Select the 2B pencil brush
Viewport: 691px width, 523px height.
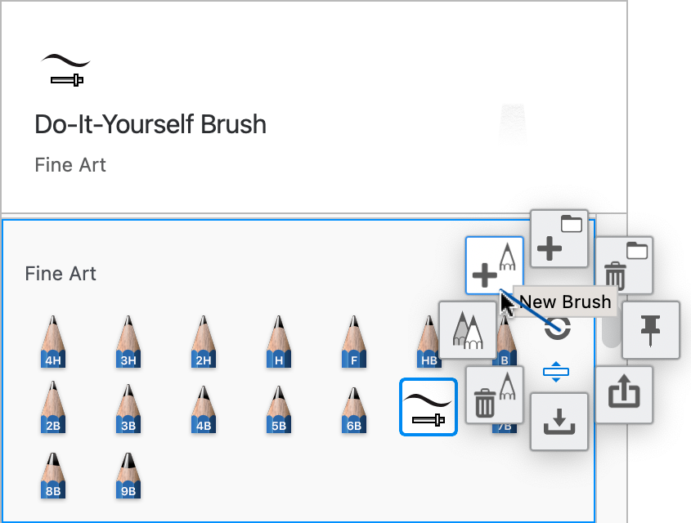tap(53, 407)
